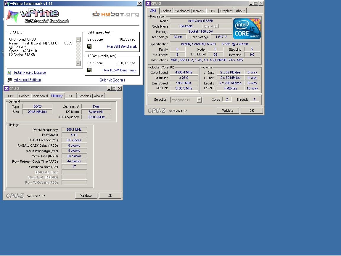Screen dimensions: 341x256
Task: Click OK in the CPU-Z CPU window
Action: coord(252,111)
